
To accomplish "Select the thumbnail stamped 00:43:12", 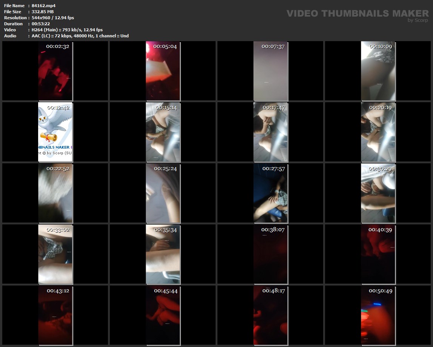I will [x=55, y=315].
